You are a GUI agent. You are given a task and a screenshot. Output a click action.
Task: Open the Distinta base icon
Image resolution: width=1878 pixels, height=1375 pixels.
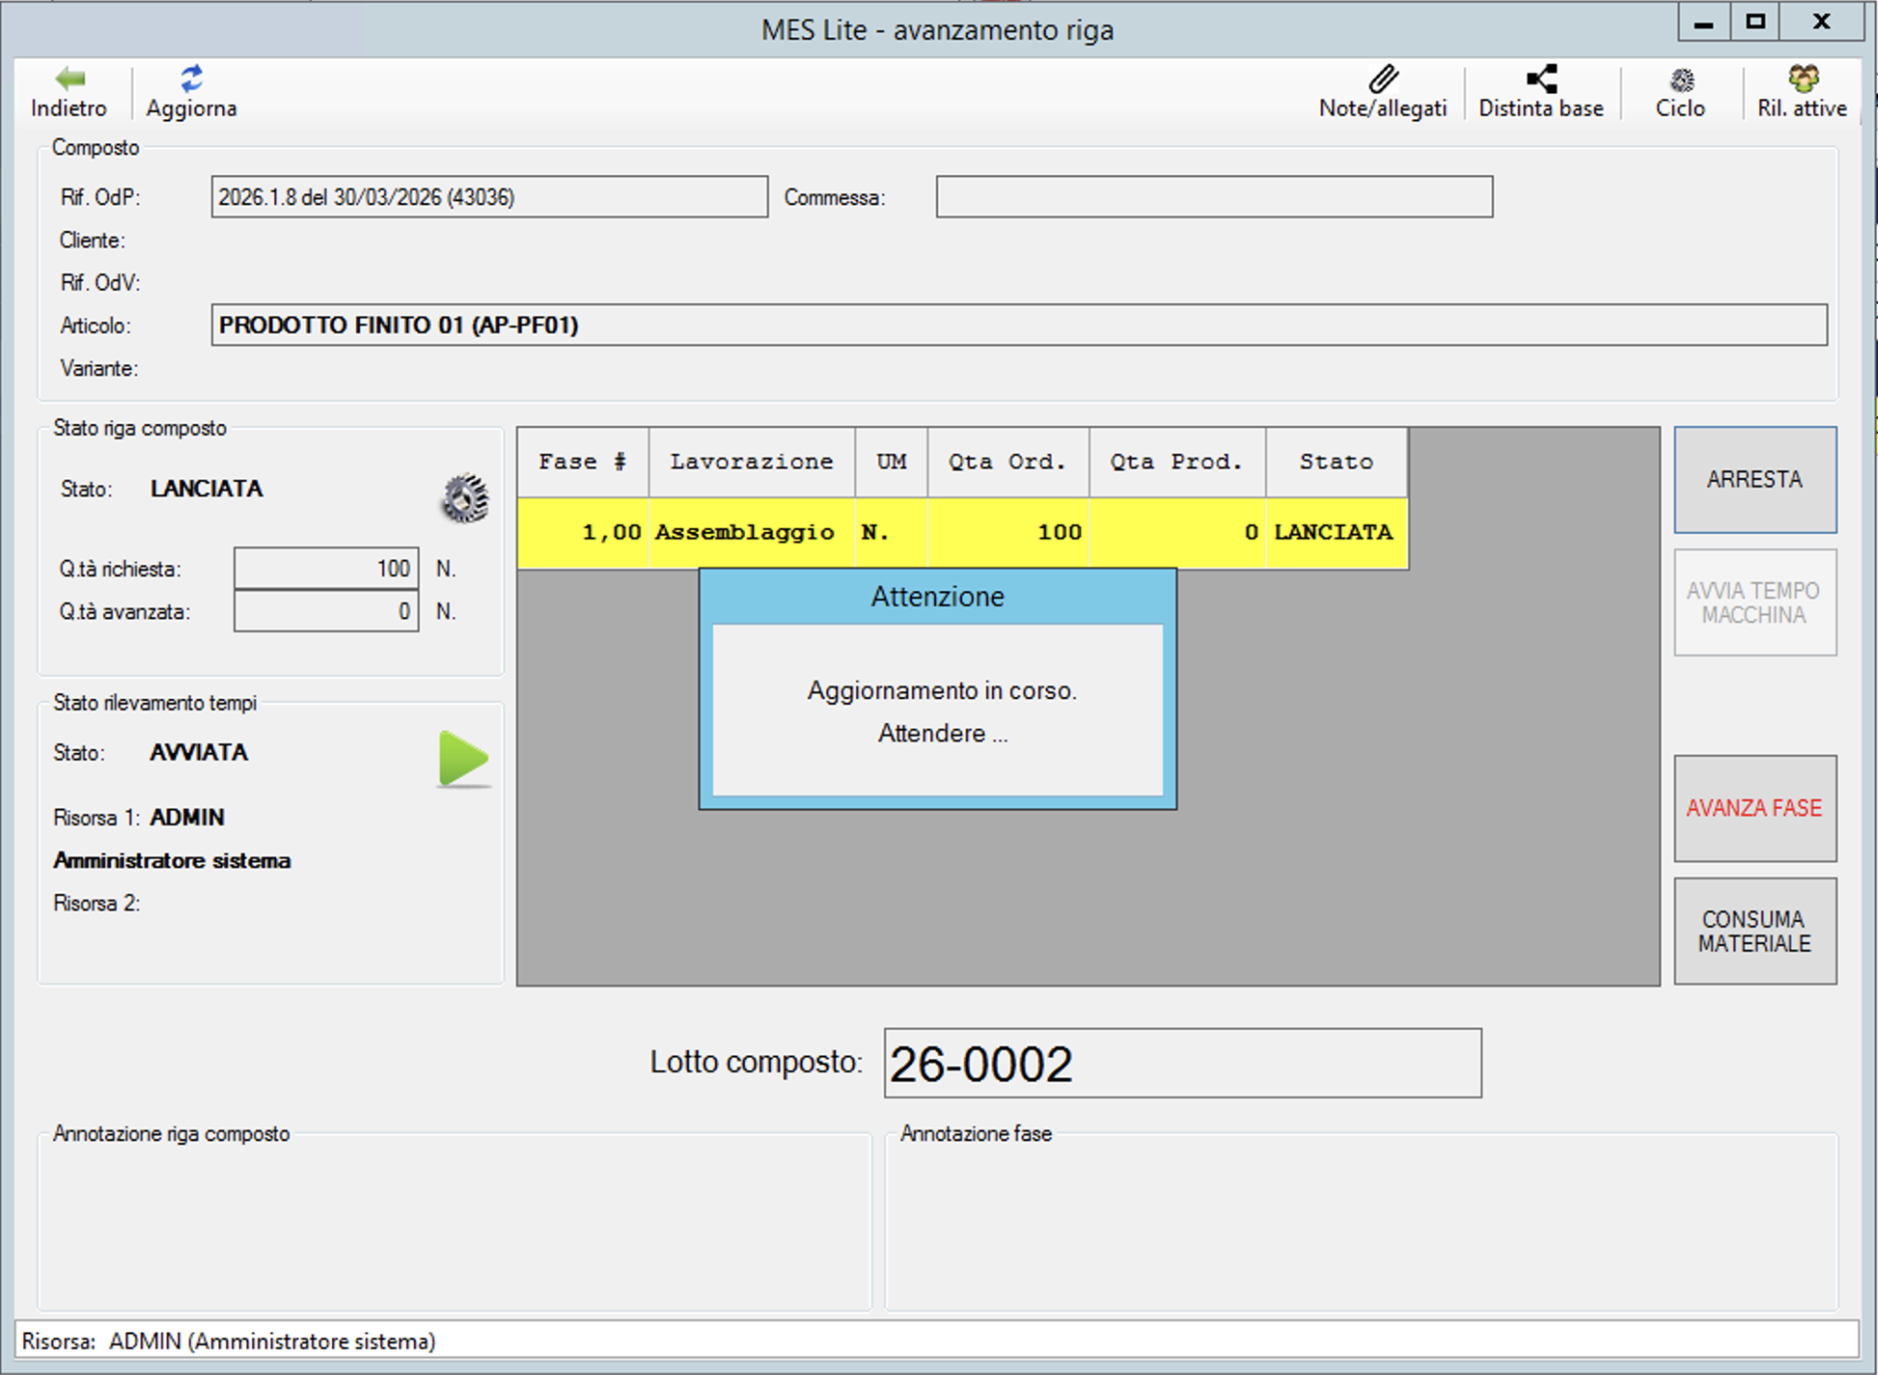click(1540, 79)
